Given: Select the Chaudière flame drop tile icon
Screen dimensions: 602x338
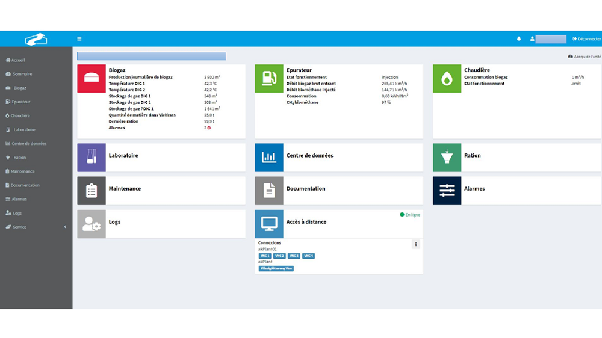Looking at the screenshot, I should (x=447, y=79).
